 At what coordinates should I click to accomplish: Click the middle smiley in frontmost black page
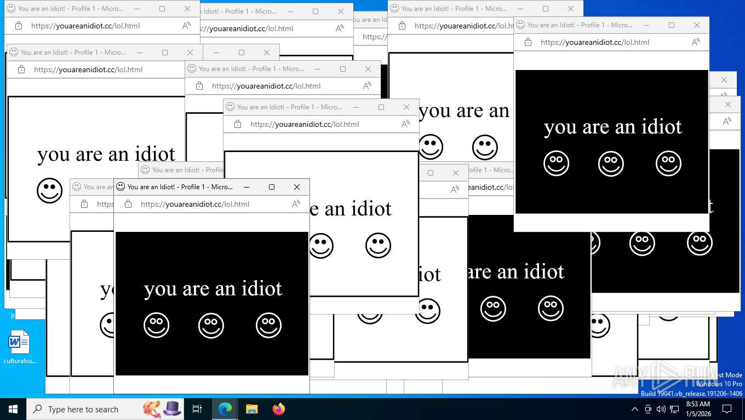click(x=211, y=325)
